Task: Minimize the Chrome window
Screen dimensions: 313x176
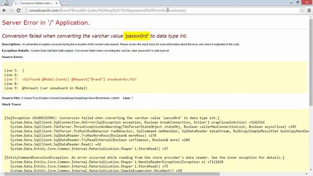Action: pyautogui.click(x=291, y=2)
